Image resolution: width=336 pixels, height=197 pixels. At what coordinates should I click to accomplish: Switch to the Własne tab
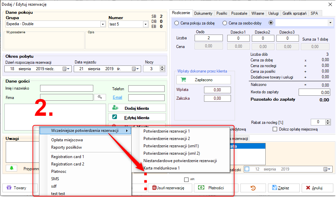258,13
